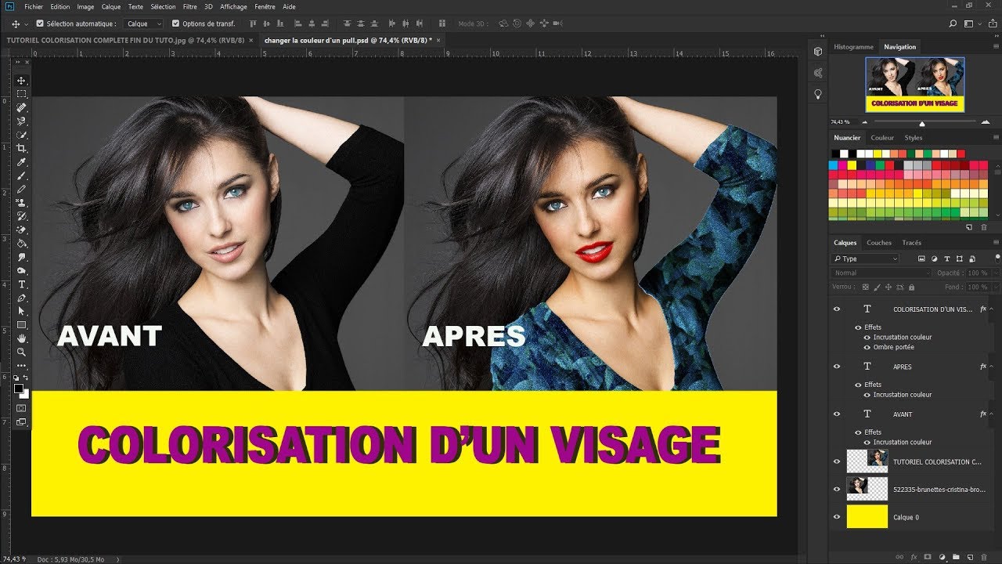Hide the APRES text layer
Viewport: 1002px width, 564px height.
click(x=837, y=367)
